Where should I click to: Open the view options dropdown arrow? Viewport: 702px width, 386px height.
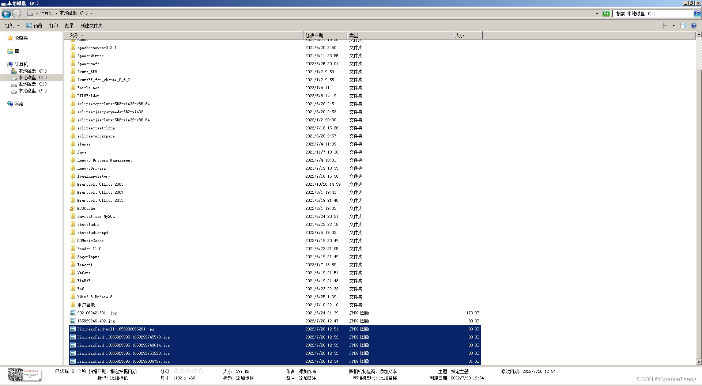coord(673,26)
